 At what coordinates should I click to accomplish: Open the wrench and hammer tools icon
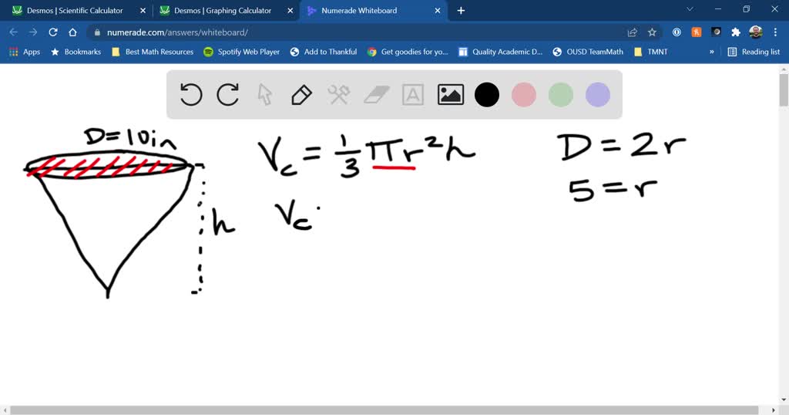339,95
